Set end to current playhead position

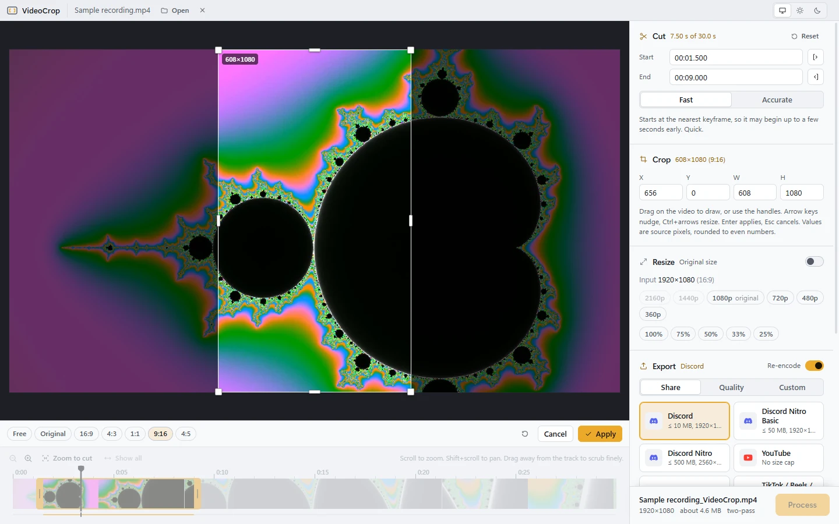pyautogui.click(x=815, y=77)
